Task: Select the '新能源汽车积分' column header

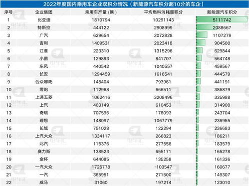Action: pos(222,12)
